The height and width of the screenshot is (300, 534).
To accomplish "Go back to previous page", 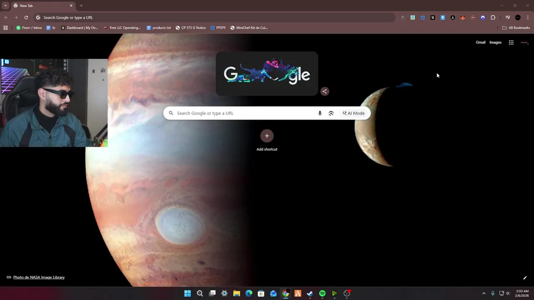I will pos(6,17).
